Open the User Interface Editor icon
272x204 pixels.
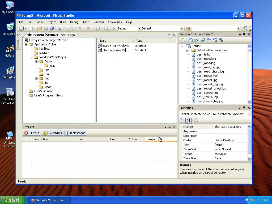point(209,40)
